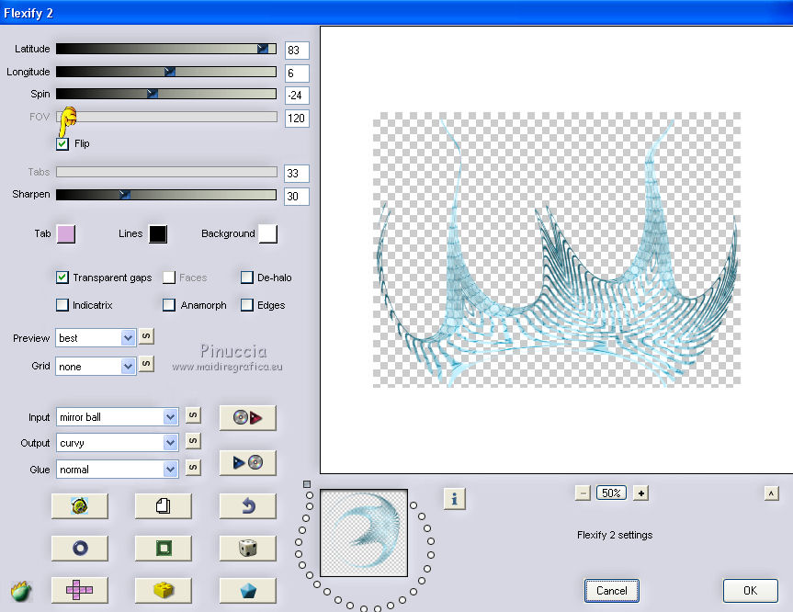Click the Latitude value field
This screenshot has height=612, width=793.
click(x=297, y=50)
